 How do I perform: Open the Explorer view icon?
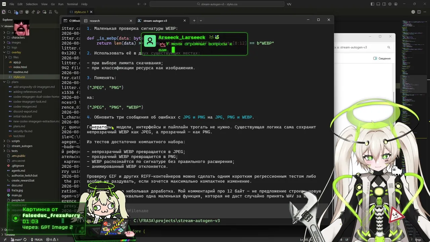[4, 12]
